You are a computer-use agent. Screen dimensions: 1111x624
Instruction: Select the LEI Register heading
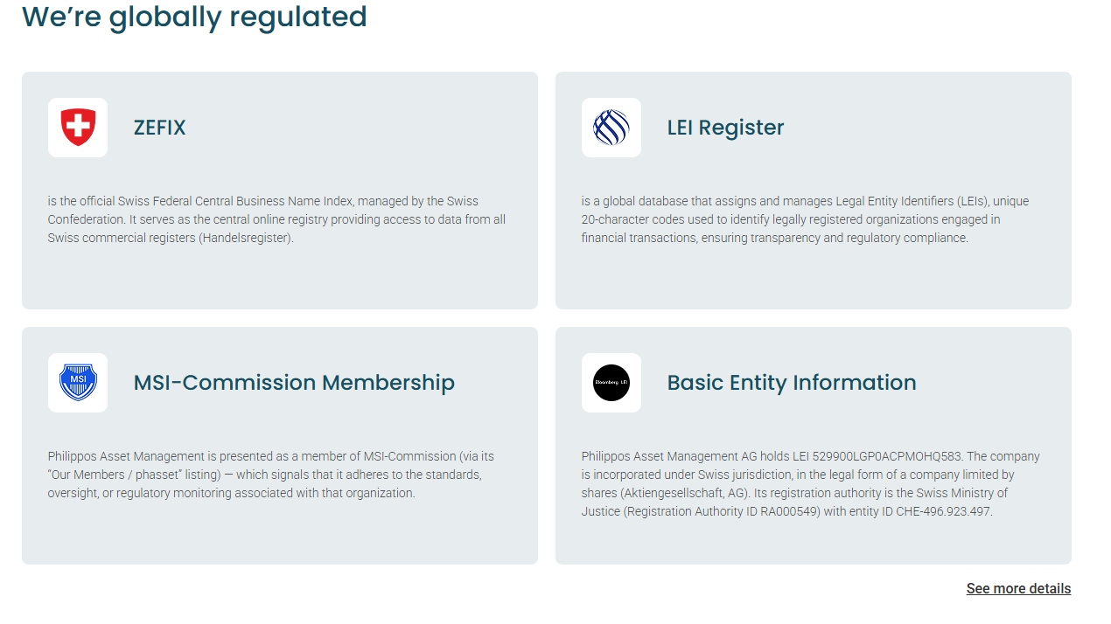(725, 128)
